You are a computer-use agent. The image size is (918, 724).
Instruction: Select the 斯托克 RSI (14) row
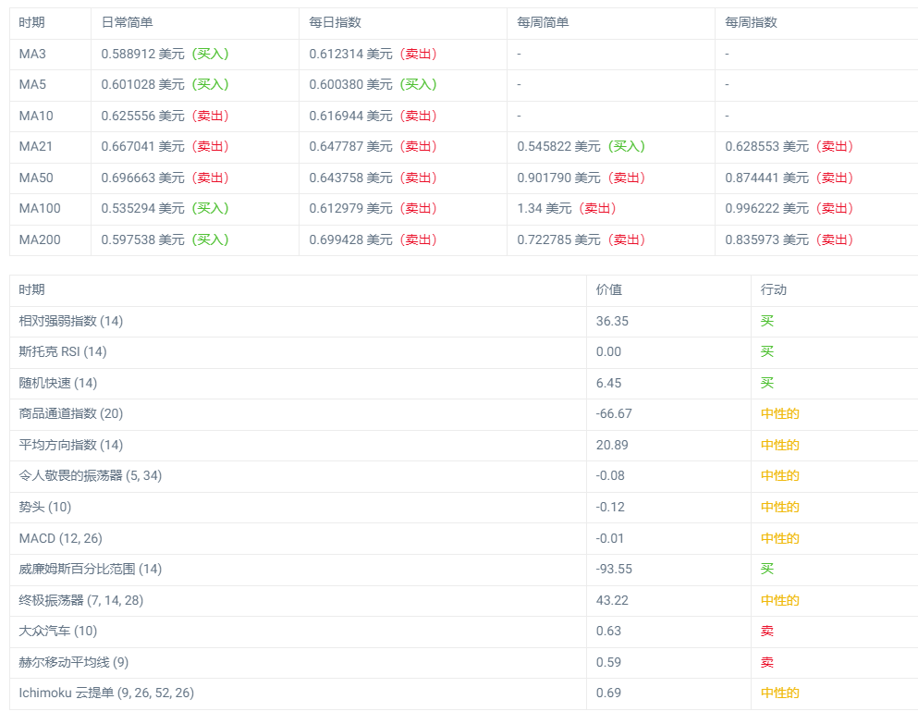464,352
